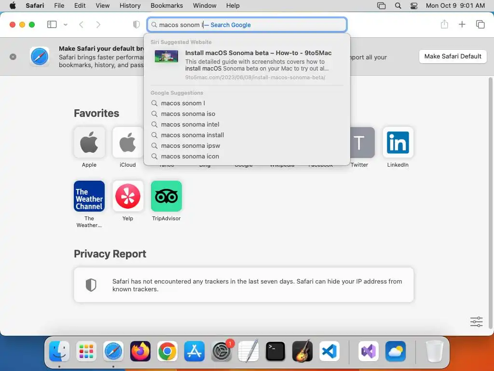Open the Apple favorite
Viewport: 494px width, 371px height.
coord(89,143)
